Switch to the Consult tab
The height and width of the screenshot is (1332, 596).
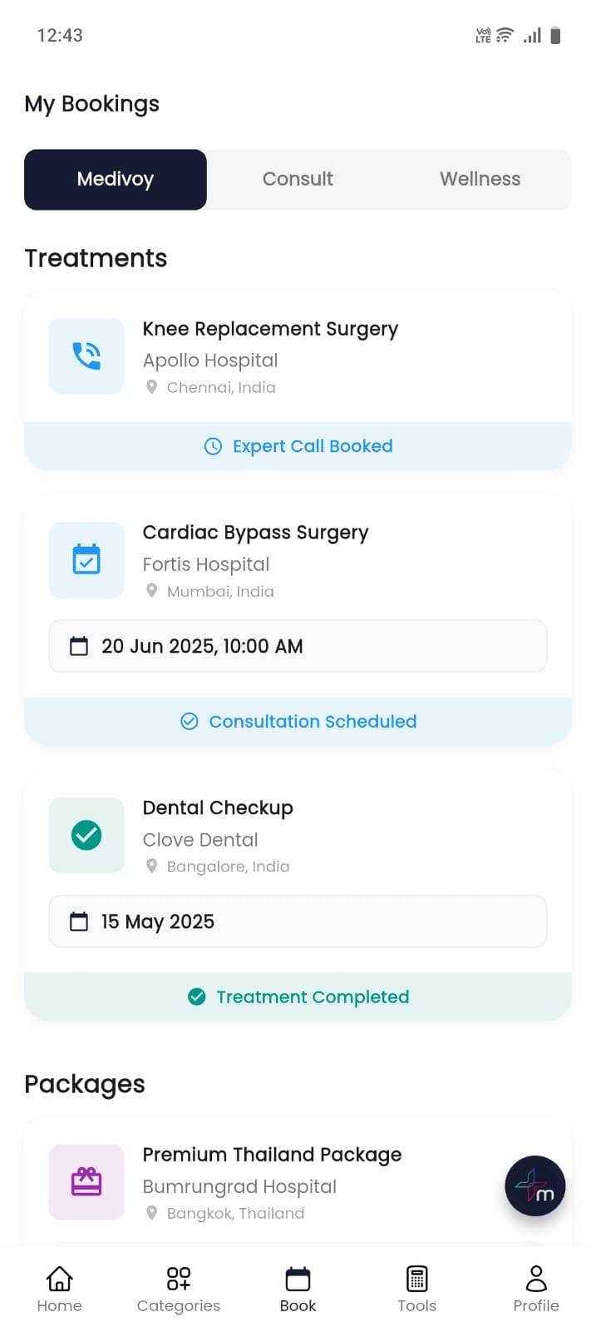(298, 179)
